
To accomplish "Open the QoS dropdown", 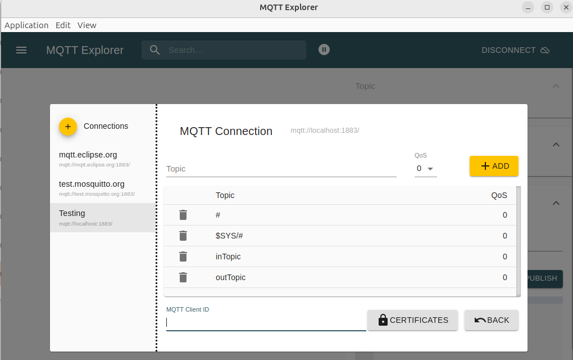I will tap(425, 169).
